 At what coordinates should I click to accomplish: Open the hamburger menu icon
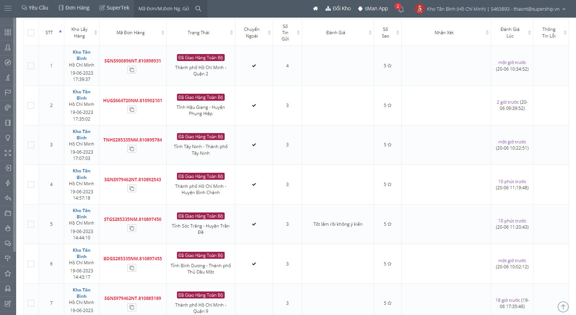tap(8, 8)
